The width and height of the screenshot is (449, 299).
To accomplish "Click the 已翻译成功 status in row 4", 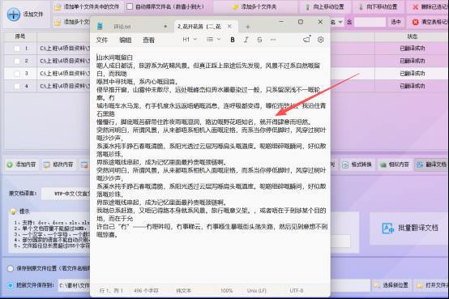I will (x=413, y=86).
